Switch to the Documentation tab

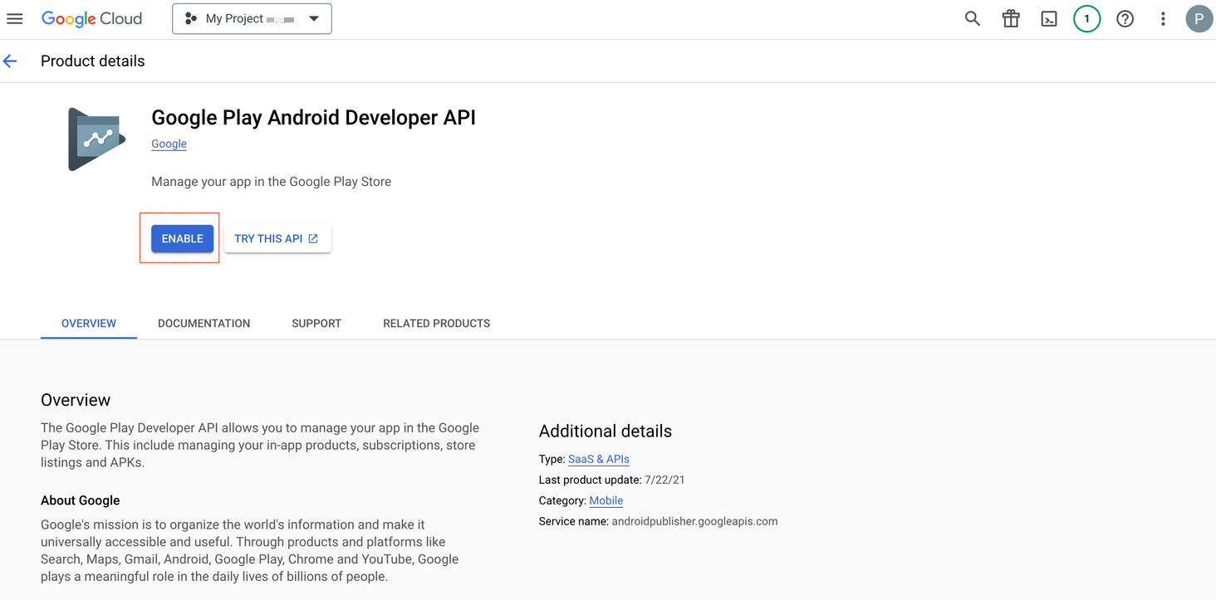point(203,324)
